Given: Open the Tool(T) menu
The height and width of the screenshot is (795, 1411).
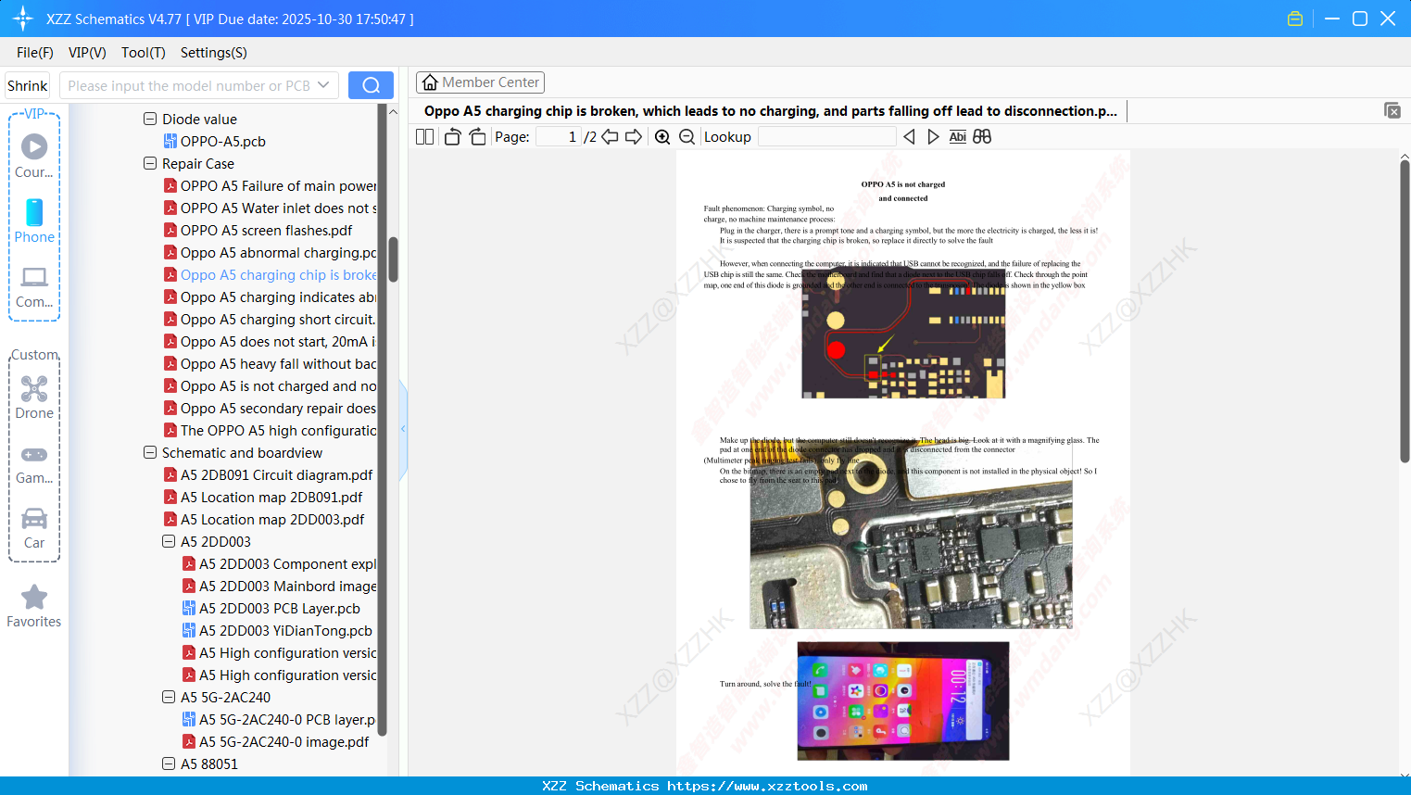Looking at the screenshot, I should tap(144, 53).
